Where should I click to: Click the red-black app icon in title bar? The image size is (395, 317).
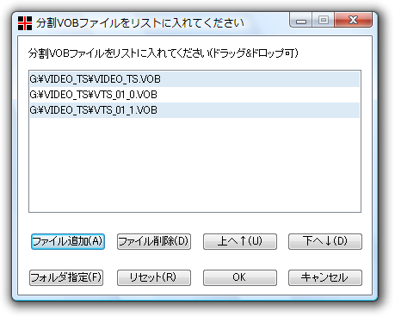(25, 23)
